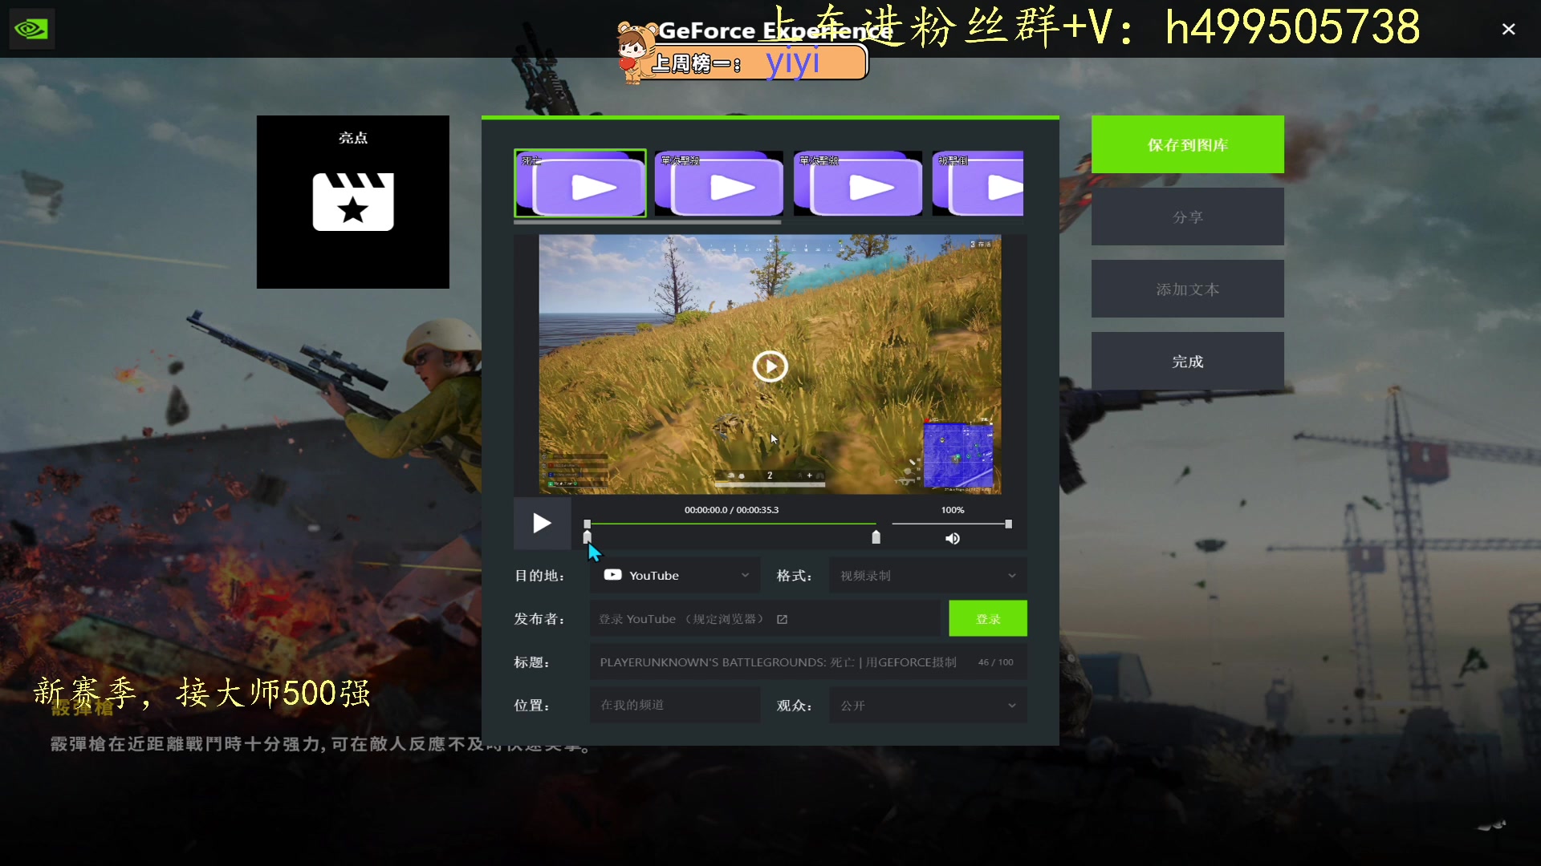Click the YouTube logo icon in destination
Image resolution: width=1541 pixels, height=866 pixels.
613,575
